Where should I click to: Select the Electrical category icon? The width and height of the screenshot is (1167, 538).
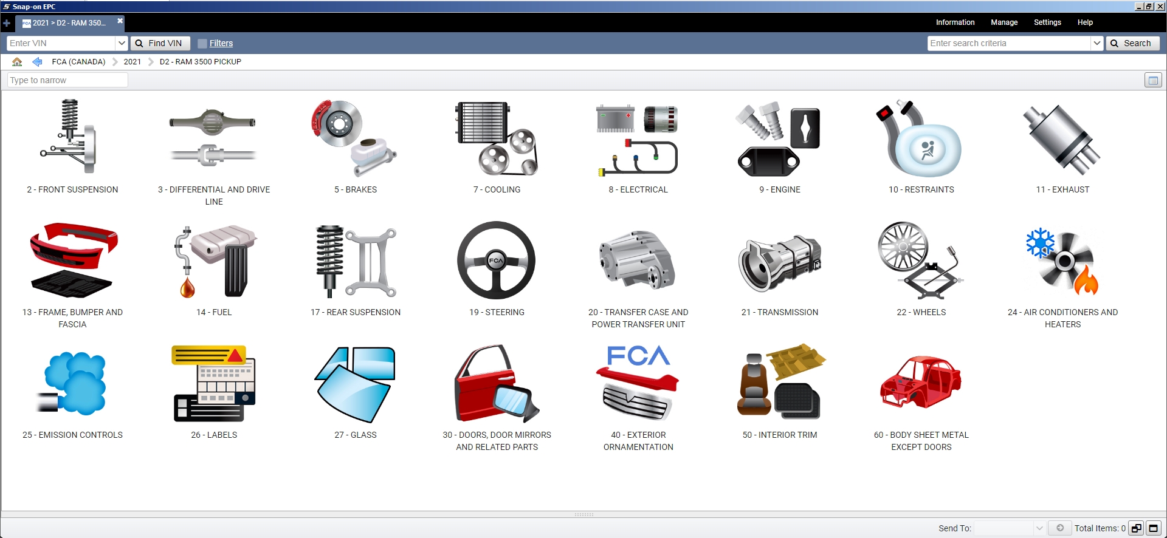tap(638, 140)
